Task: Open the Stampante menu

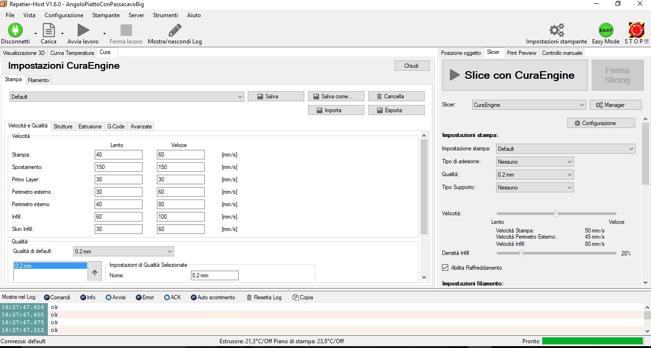Action: point(106,15)
